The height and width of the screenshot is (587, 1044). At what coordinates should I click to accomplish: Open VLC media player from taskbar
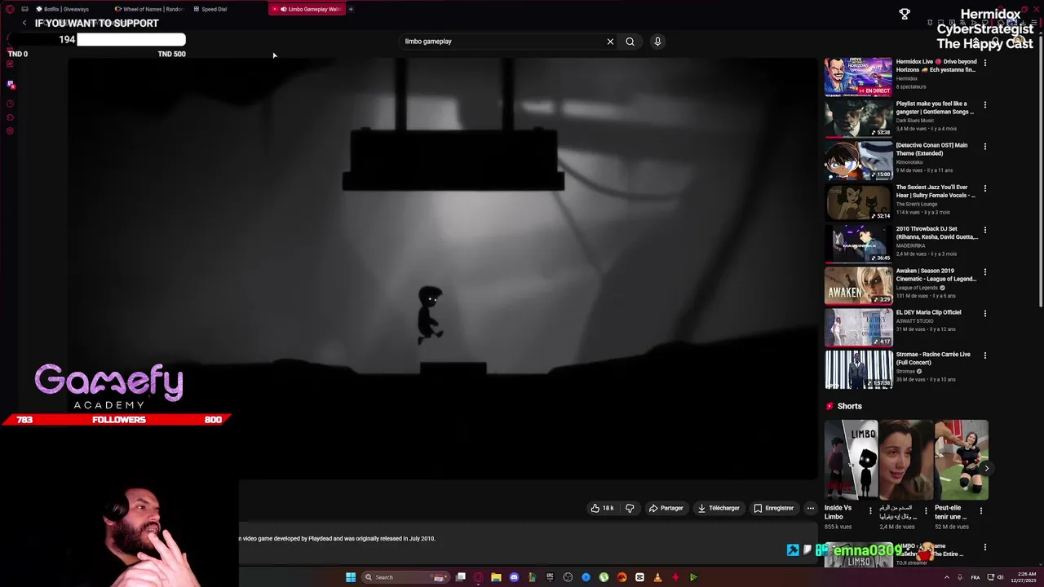[x=657, y=577]
